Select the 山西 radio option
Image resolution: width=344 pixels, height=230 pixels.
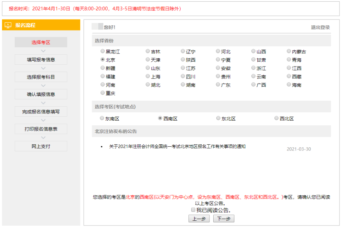[x=254, y=51]
